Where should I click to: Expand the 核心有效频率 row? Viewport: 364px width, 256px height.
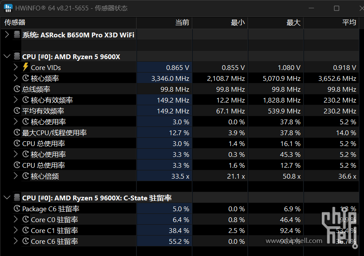(16, 100)
